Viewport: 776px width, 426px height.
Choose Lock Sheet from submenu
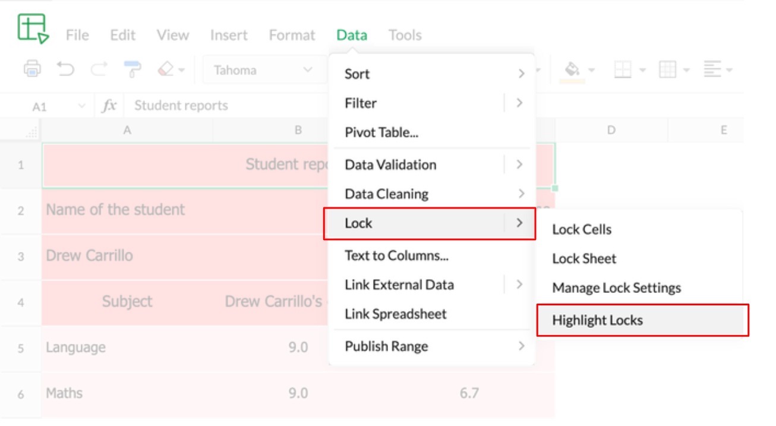(584, 258)
